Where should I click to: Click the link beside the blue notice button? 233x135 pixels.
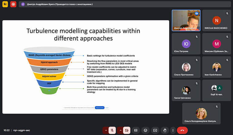pyautogui.click(x=107, y=108)
